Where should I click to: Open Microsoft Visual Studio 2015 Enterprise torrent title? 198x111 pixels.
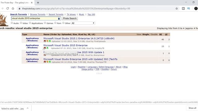(65, 45)
